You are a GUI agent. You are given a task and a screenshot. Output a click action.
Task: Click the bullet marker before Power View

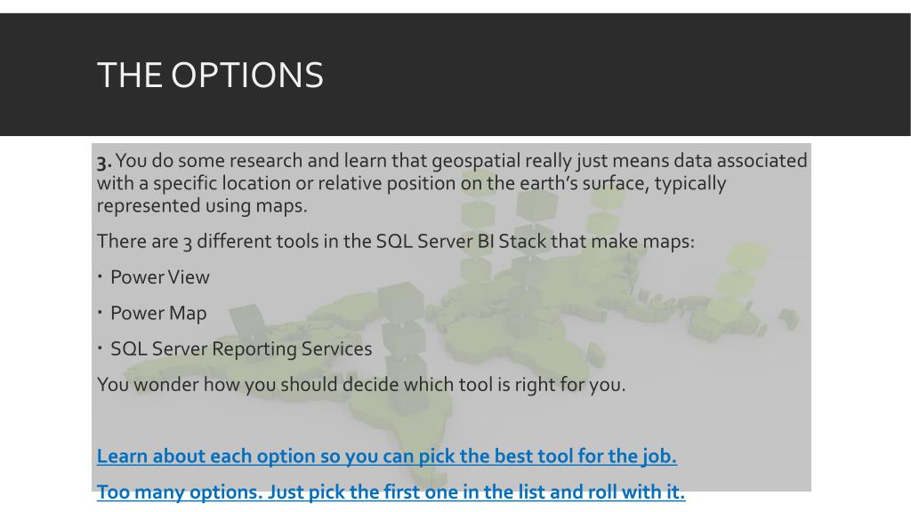coord(100,277)
